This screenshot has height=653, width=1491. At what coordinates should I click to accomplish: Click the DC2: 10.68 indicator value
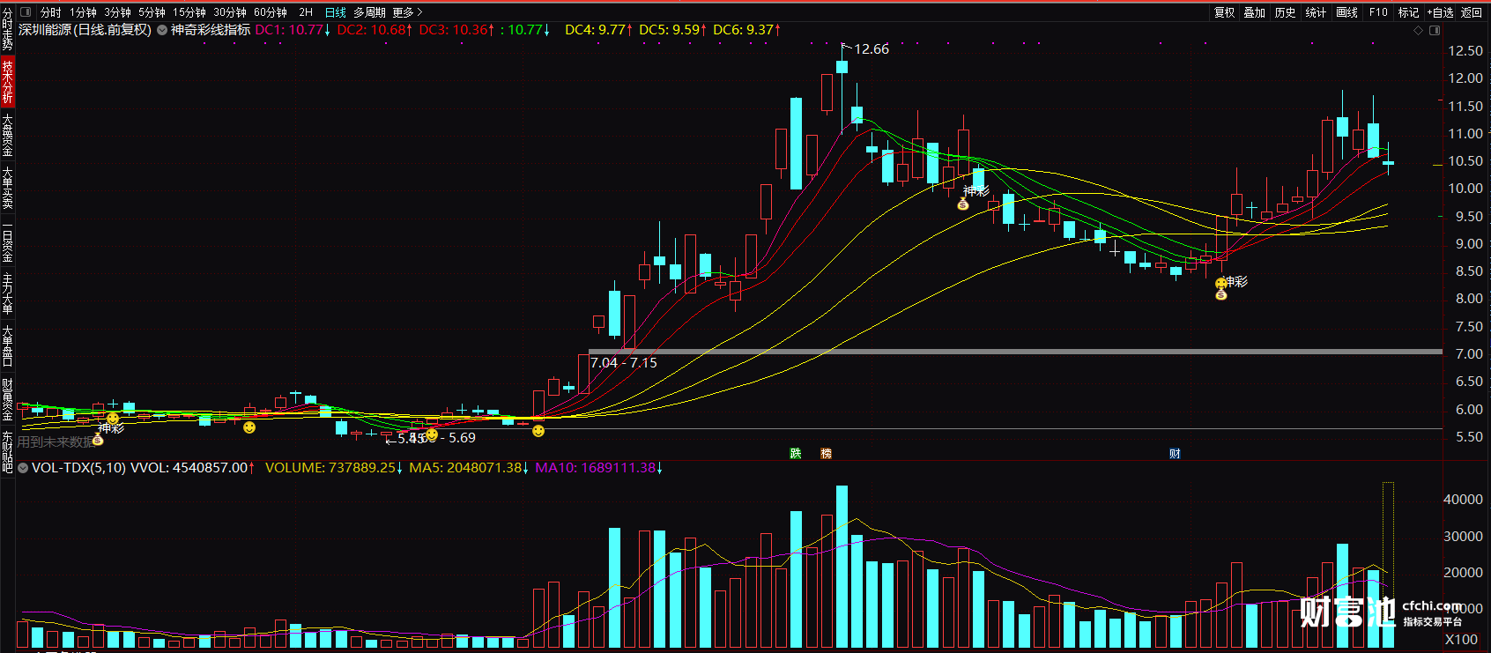(x=371, y=30)
